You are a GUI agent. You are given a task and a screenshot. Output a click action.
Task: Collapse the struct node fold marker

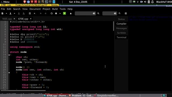click(x=9, y=55)
